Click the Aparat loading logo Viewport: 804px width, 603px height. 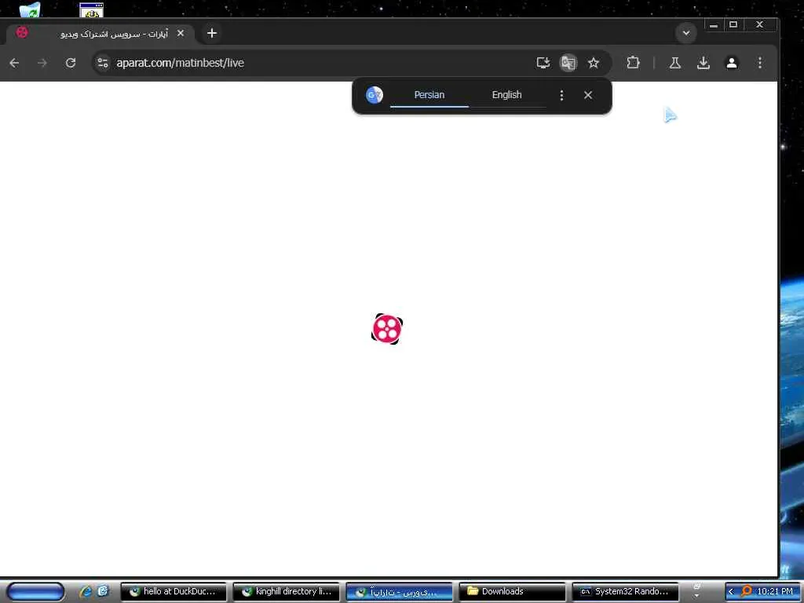tap(387, 329)
